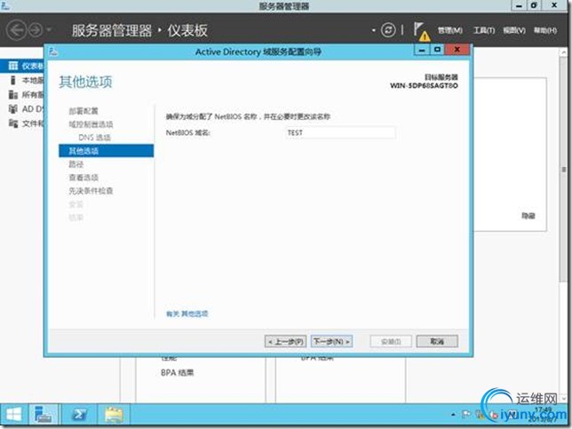Open the 帮助(H) menu
572x429 pixels.
pos(545,30)
